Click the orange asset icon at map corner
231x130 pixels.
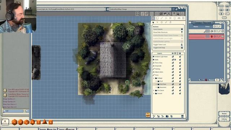(148, 115)
